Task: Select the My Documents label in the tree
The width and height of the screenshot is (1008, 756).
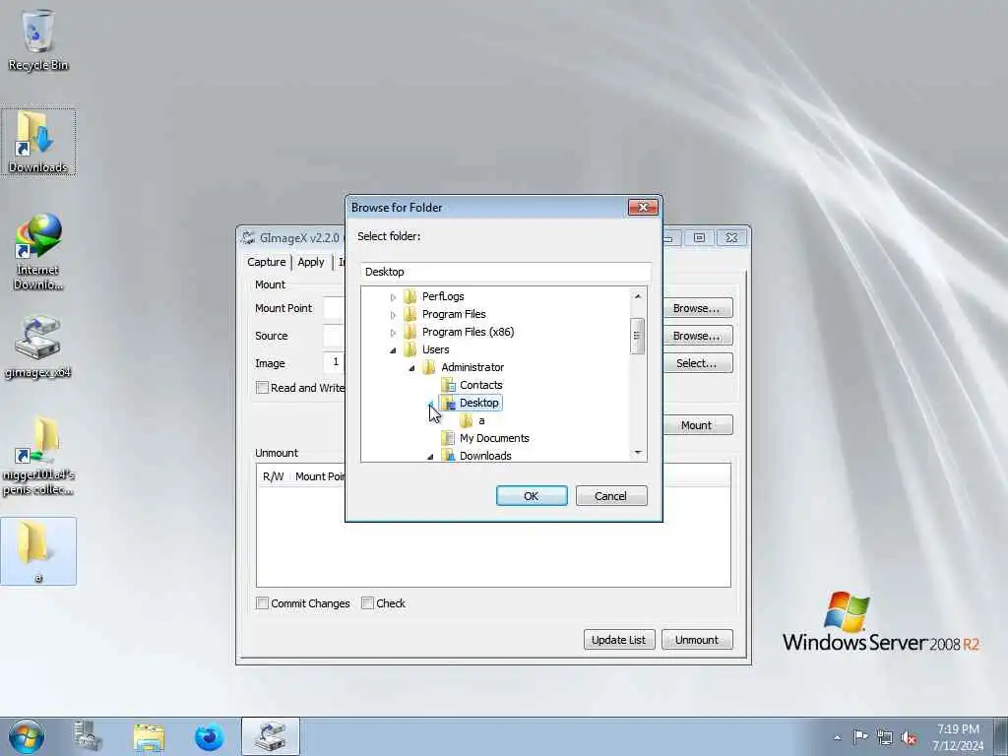Action: (x=494, y=438)
